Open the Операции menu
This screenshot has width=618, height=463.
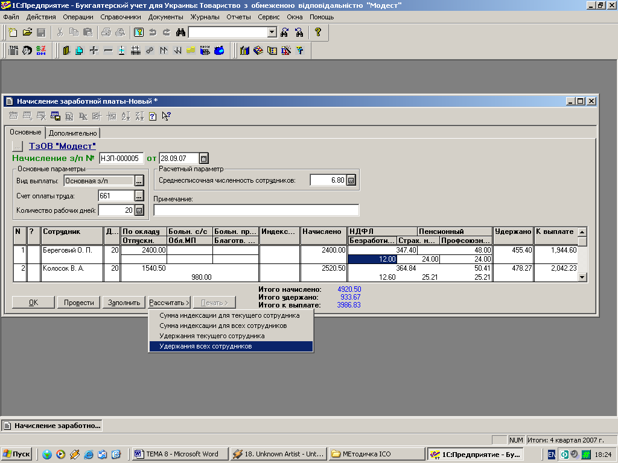[78, 17]
